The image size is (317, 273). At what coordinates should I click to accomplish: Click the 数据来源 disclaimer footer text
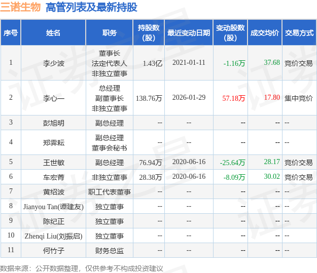[x=82, y=268]
